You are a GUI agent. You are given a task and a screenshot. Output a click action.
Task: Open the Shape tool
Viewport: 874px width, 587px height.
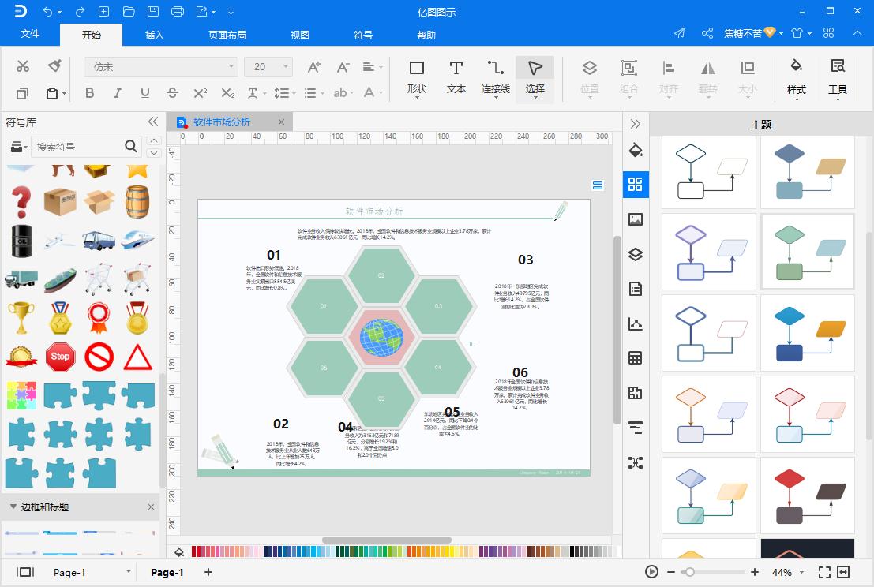click(x=416, y=77)
